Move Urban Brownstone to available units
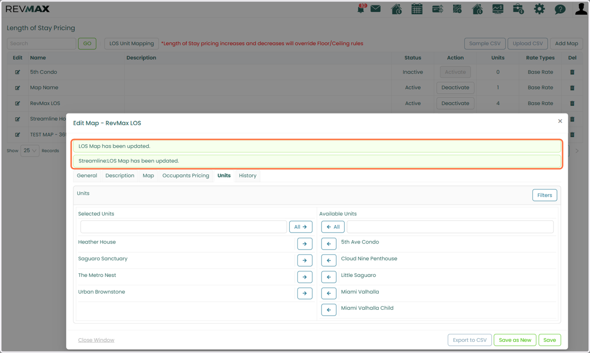The height and width of the screenshot is (353, 590). [305, 294]
